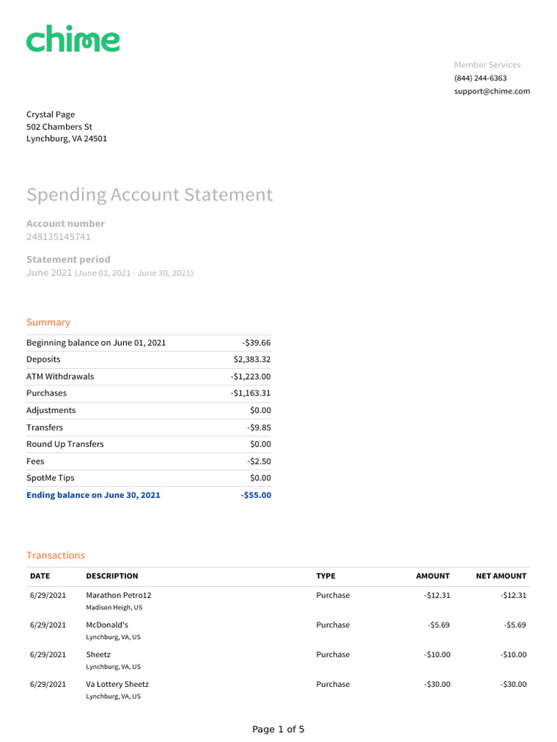Click Purchase type in Sheetz row
The height and width of the screenshot is (742, 557).
[333, 655]
